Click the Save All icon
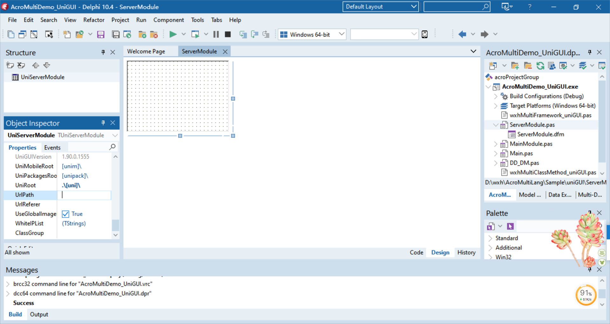Viewport: 610px width, 324px height. pos(116,34)
